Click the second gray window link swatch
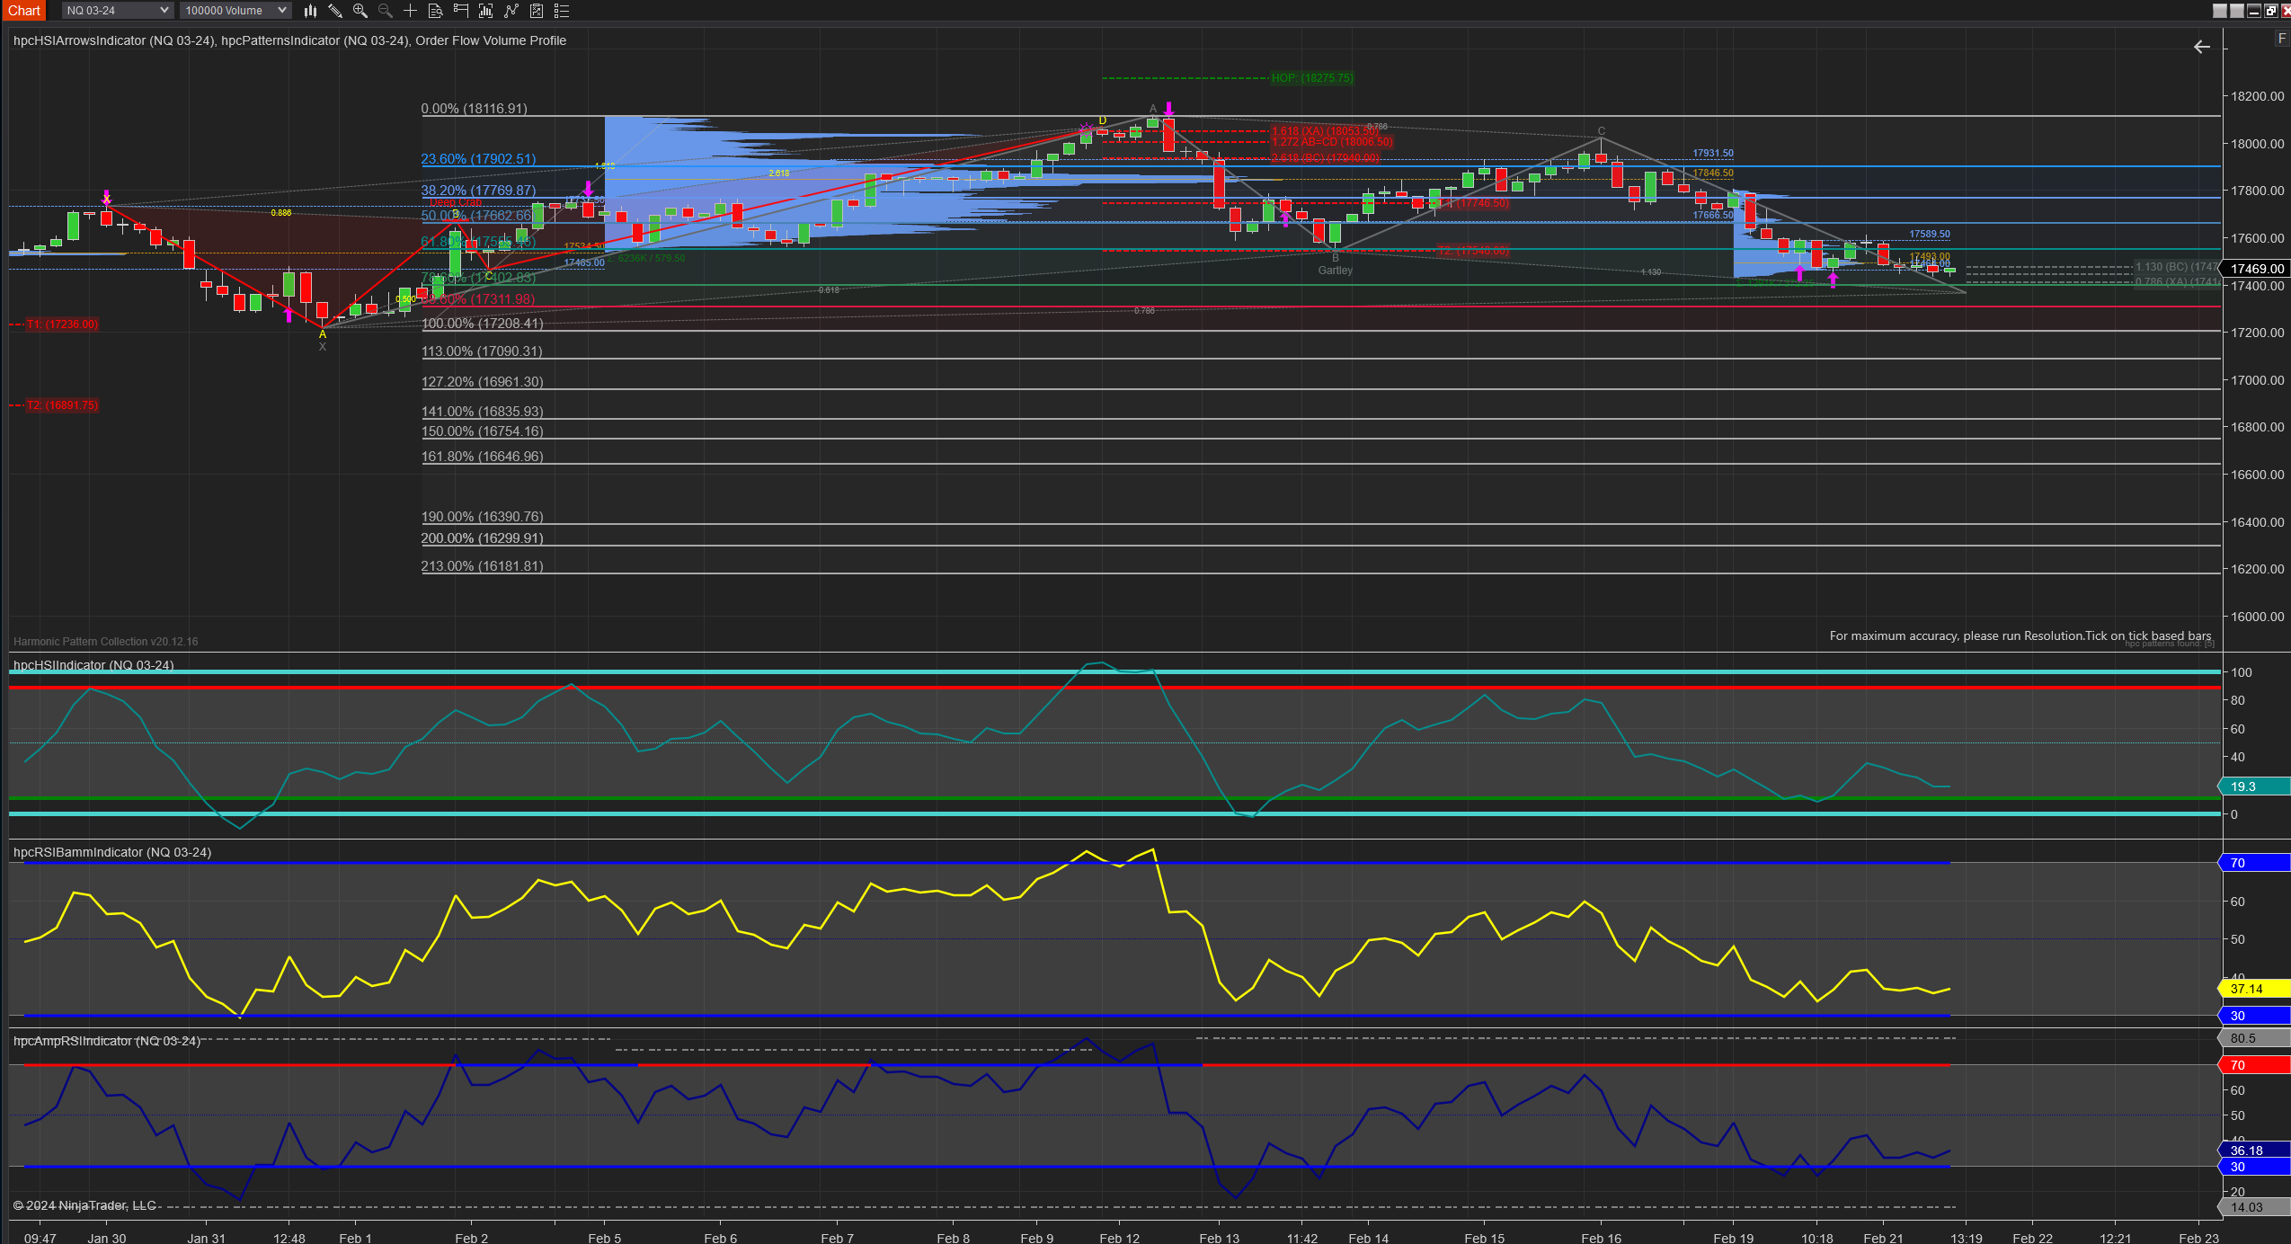 point(2237,11)
